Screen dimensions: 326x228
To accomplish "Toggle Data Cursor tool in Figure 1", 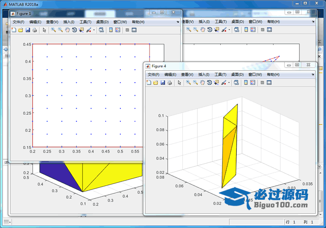I will tap(81, 30).
